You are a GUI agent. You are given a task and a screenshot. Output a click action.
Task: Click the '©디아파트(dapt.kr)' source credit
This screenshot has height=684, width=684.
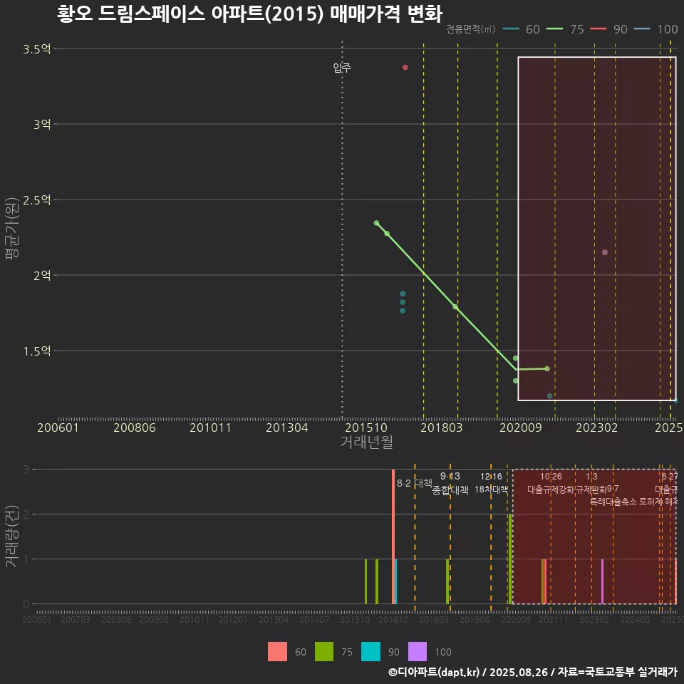pyautogui.click(x=434, y=672)
